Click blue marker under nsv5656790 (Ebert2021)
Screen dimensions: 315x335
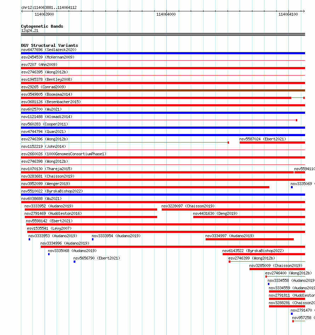pyautogui.click(x=74, y=262)
